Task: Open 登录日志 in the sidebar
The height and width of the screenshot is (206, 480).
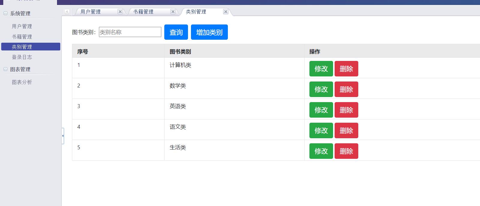Action: pos(22,57)
